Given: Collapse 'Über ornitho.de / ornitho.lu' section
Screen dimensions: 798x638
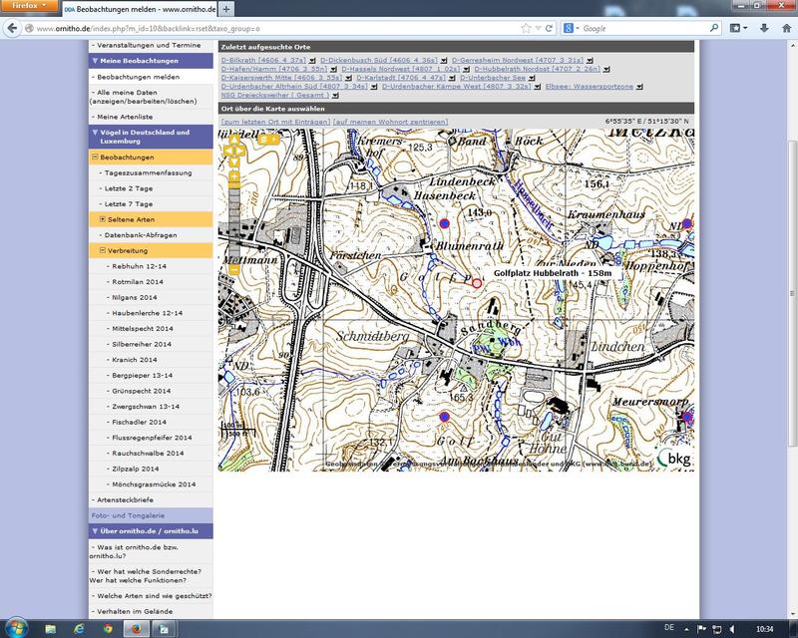Looking at the screenshot, I should click(x=95, y=530).
